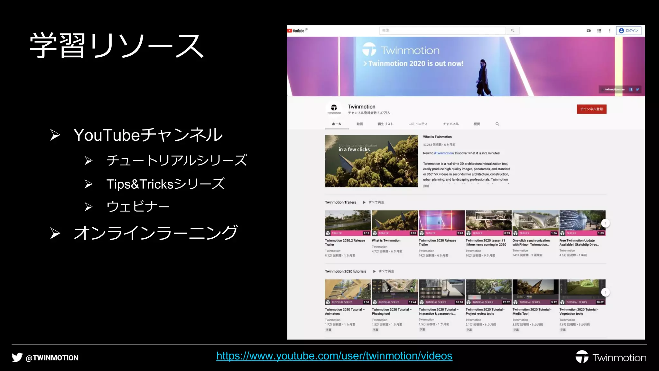Click the @TWINMOTION handle text
The height and width of the screenshot is (371, 659).
[52, 358]
